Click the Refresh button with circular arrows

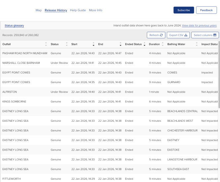tap(156, 35)
